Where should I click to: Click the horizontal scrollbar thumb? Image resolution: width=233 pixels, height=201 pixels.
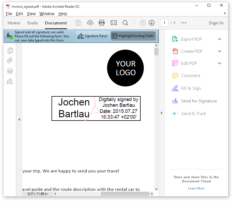click(125, 194)
